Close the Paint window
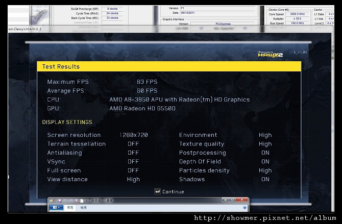 [241, 200]
